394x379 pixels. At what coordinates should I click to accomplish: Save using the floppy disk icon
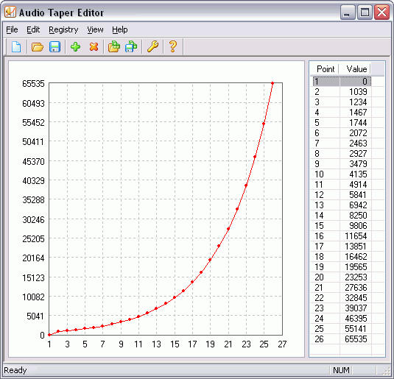coord(54,46)
